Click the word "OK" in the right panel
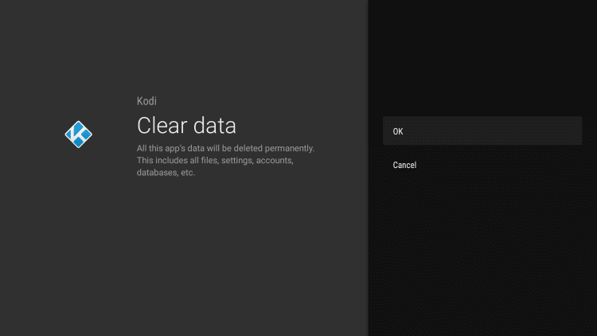The height and width of the screenshot is (336, 597). [398, 131]
